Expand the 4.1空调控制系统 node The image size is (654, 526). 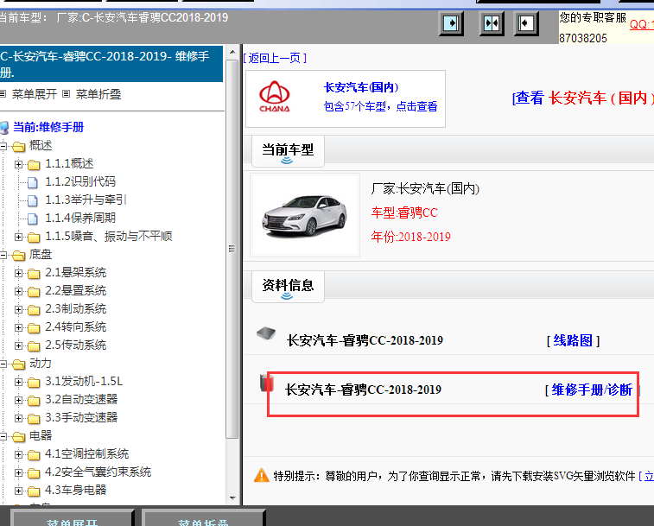[18, 454]
